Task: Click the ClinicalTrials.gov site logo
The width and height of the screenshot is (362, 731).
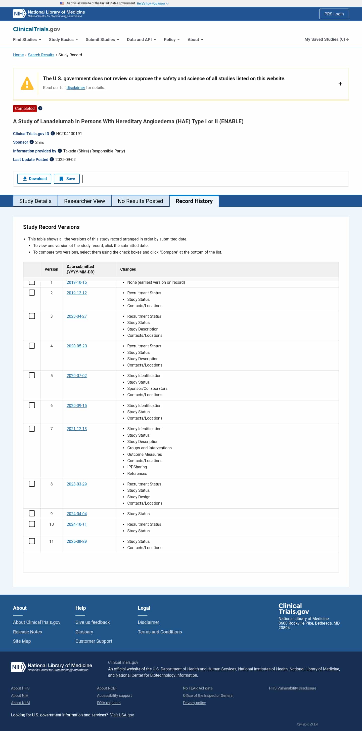Action: (37, 29)
